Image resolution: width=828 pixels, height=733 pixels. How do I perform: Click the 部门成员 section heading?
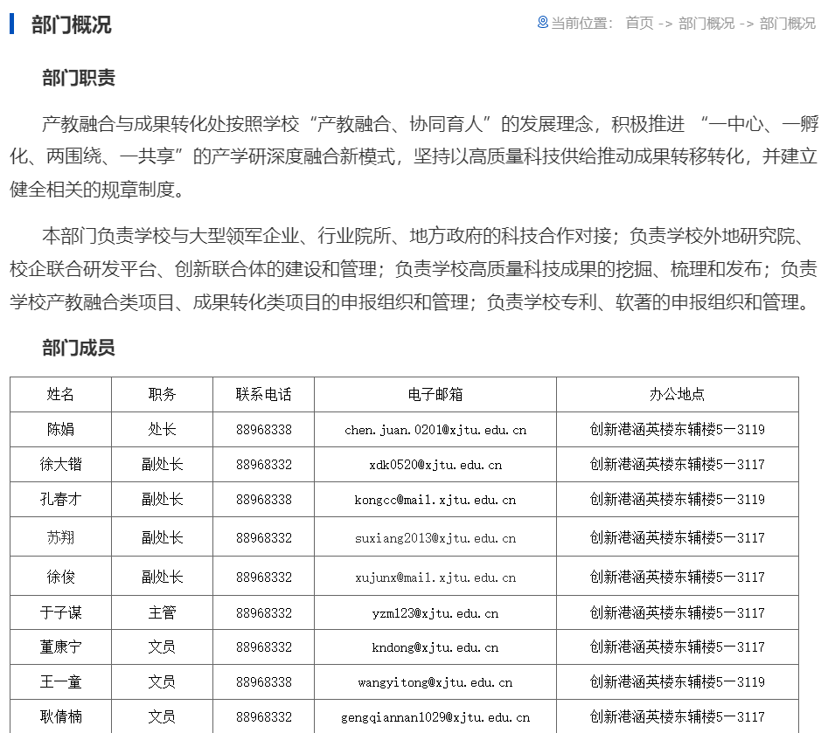click(x=79, y=348)
